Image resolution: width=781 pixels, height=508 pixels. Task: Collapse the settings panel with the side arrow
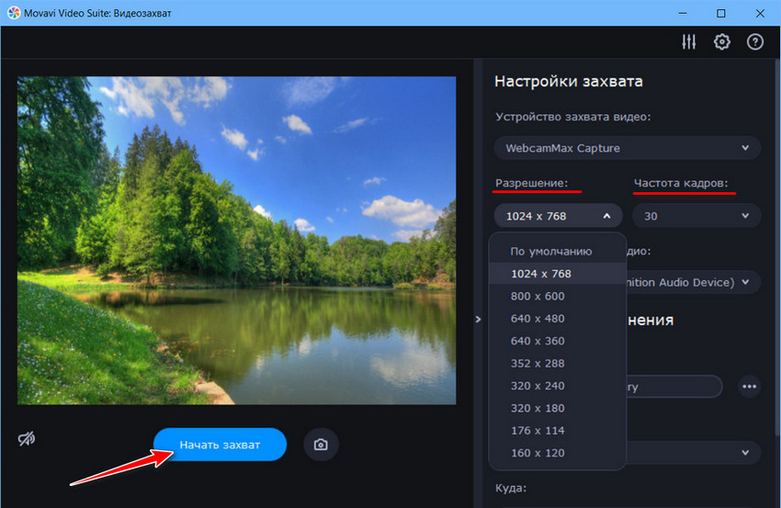click(x=478, y=320)
